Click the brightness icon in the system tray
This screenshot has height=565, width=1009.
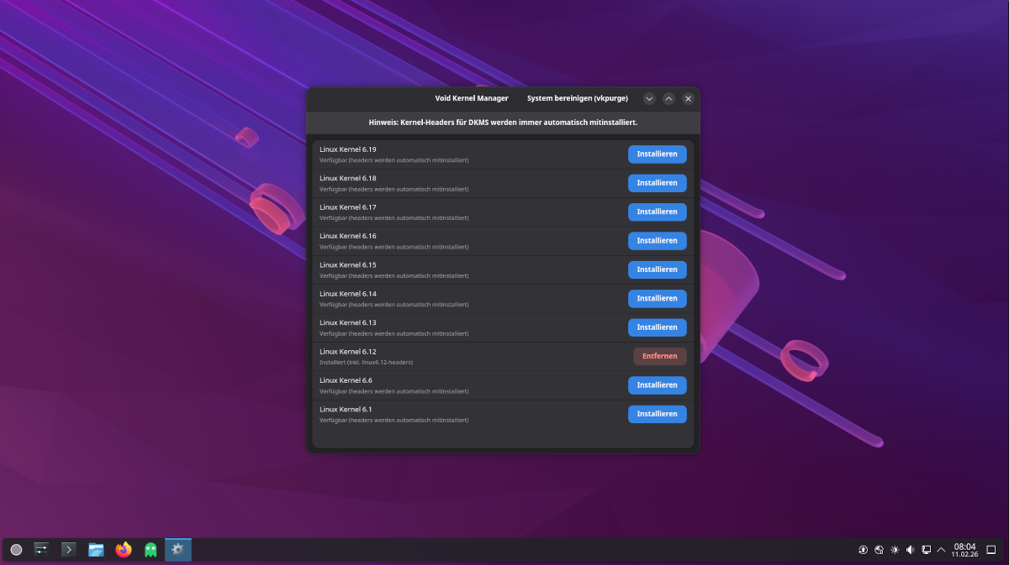894,549
